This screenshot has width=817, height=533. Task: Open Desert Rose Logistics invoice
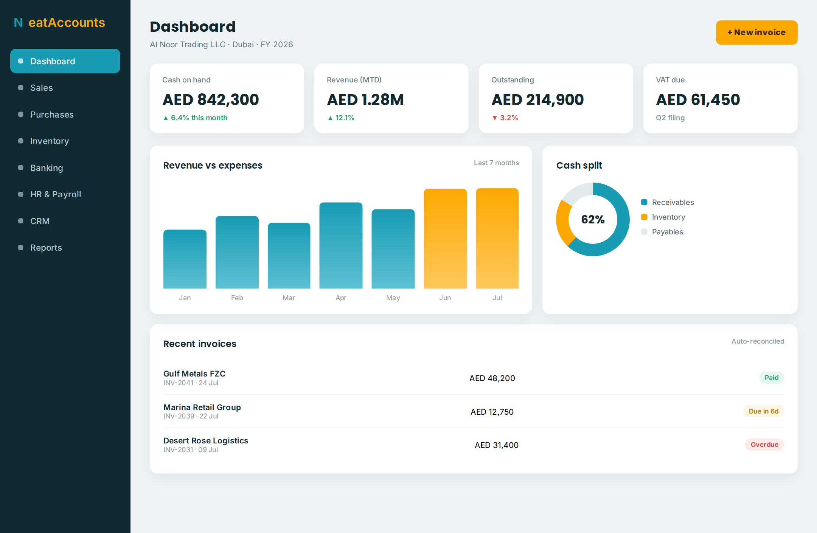point(474,445)
